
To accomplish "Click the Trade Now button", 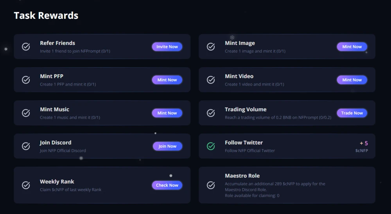I will 352,113.
